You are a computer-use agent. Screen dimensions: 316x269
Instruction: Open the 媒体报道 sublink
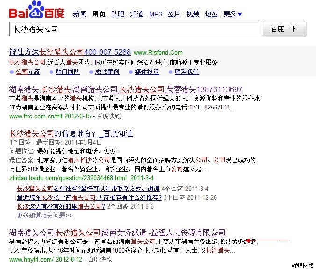coord(147,72)
